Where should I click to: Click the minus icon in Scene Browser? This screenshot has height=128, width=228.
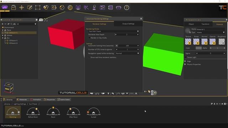coord(5,24)
